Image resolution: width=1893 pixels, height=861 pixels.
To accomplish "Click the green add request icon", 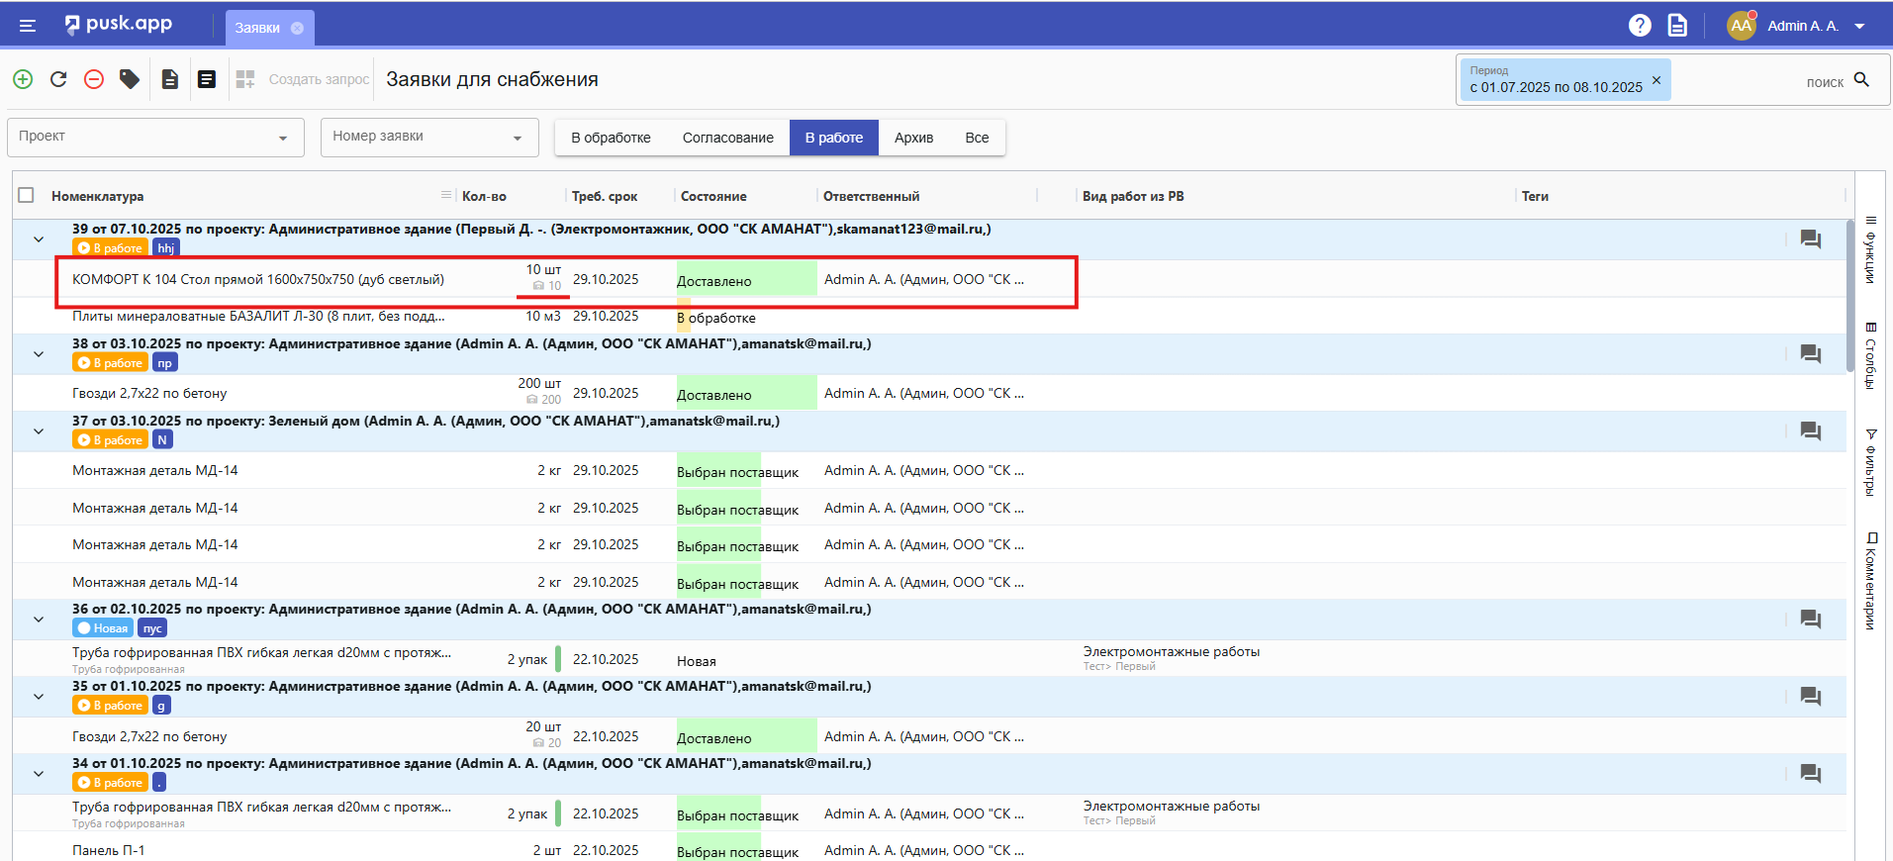I will [23, 79].
